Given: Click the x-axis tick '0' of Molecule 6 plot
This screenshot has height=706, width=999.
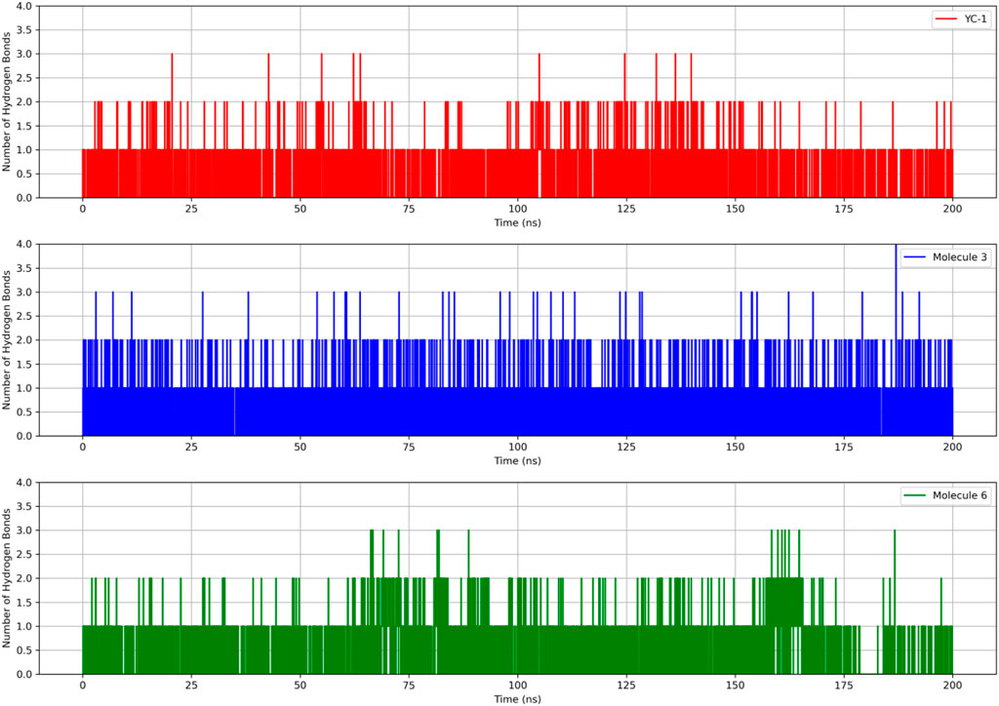Looking at the screenshot, I should pos(82,686).
